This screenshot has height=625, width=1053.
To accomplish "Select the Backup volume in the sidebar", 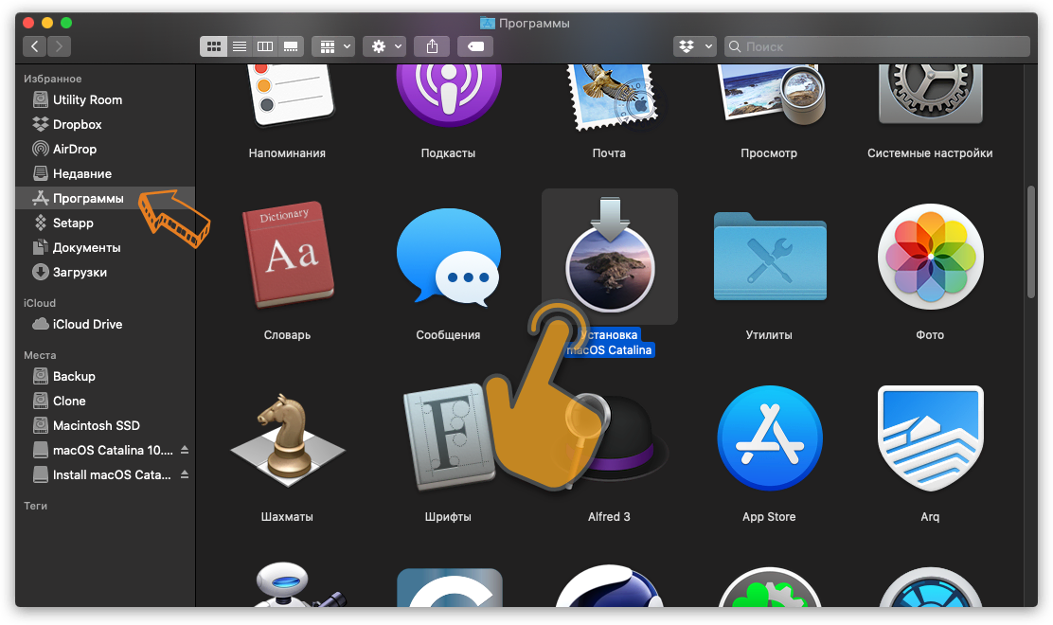I will pyautogui.click(x=105, y=376).
